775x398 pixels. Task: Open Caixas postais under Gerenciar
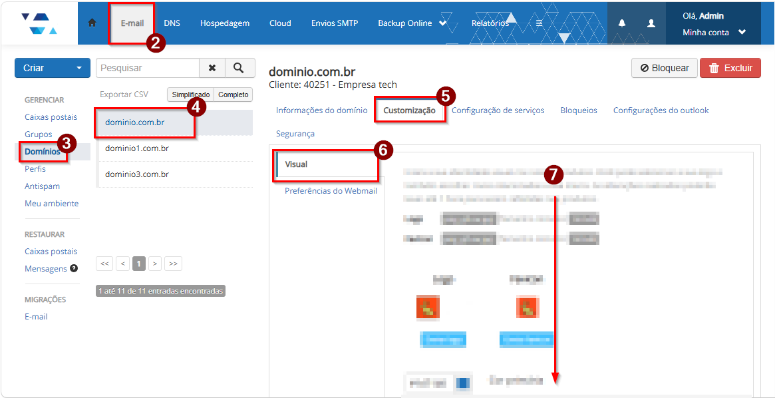point(51,117)
